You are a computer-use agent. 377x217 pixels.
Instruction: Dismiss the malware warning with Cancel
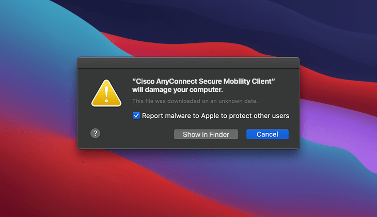pyautogui.click(x=268, y=134)
